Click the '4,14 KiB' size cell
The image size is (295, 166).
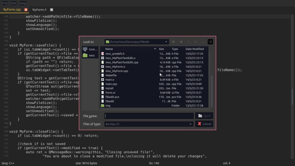coord(165,62)
